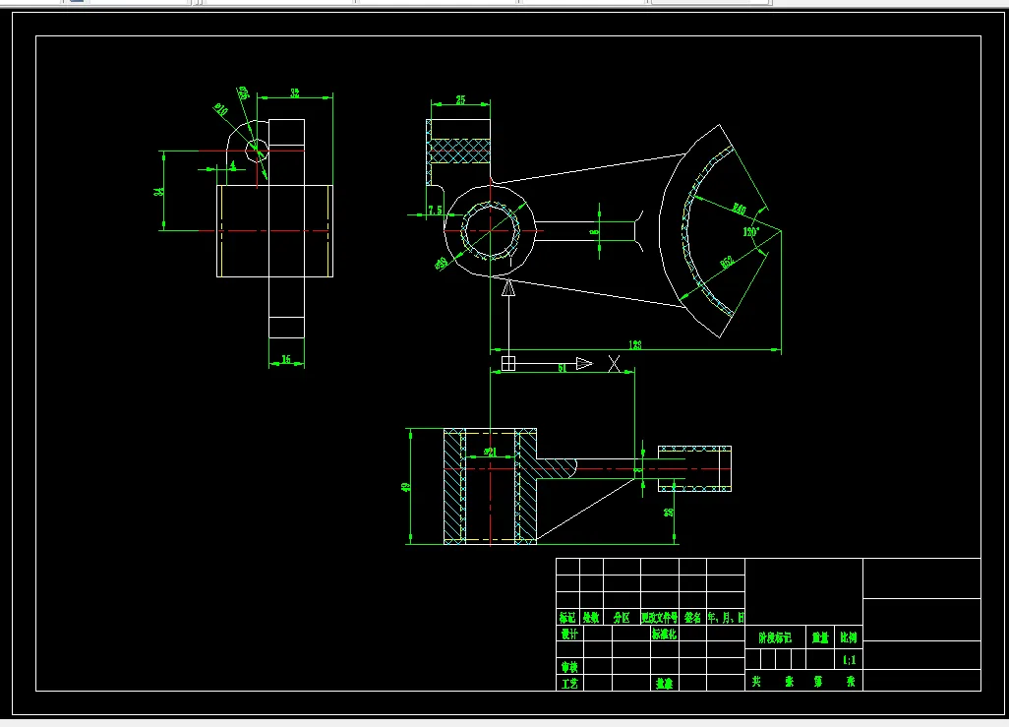Select the "ø10" diameter dimension

pos(220,109)
